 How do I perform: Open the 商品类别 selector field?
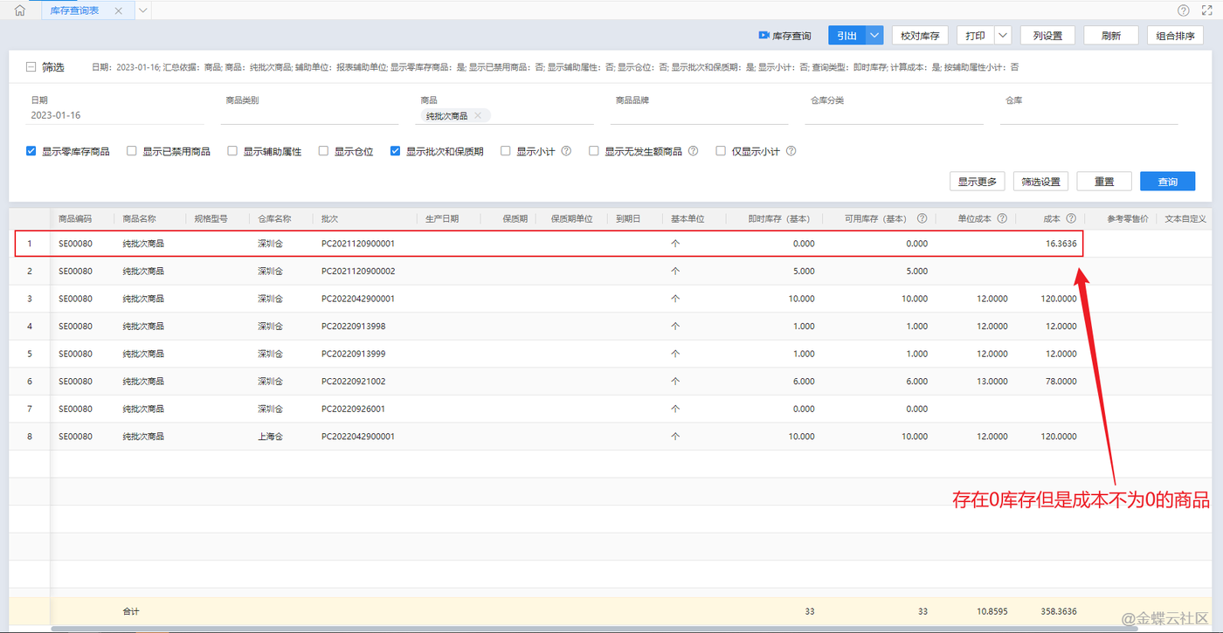(311, 115)
